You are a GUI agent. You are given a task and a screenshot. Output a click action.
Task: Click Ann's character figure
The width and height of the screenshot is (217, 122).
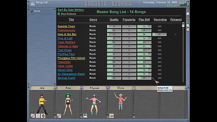68,104
